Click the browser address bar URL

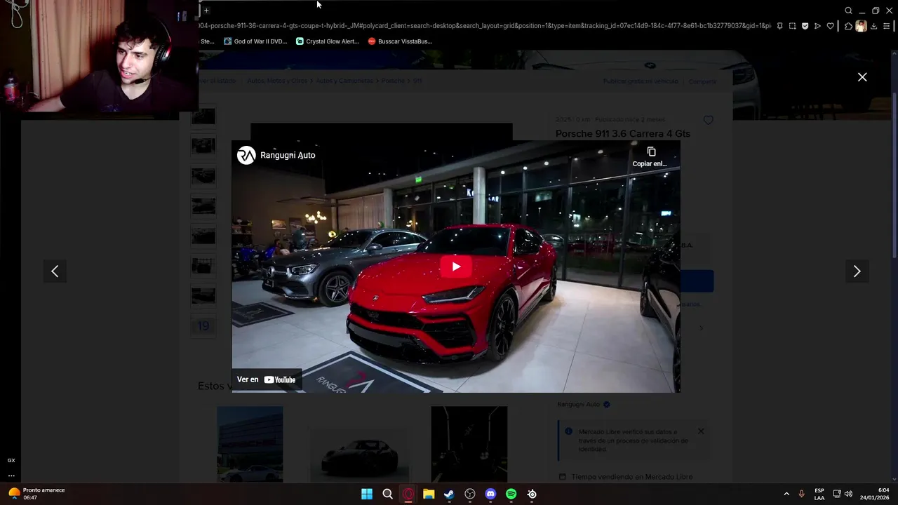pyautogui.click(x=484, y=26)
